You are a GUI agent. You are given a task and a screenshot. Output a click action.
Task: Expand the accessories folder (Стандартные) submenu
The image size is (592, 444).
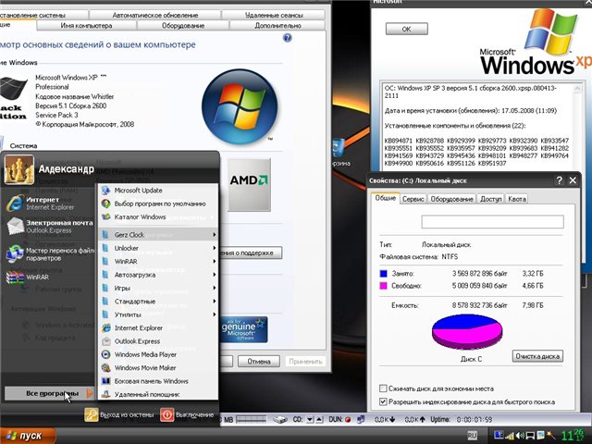pos(158,302)
